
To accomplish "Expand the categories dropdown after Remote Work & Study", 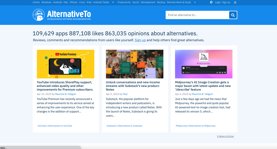I will [195, 2].
